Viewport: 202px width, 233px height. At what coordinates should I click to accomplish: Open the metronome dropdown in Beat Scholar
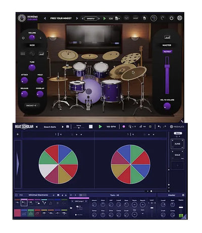[132, 127]
